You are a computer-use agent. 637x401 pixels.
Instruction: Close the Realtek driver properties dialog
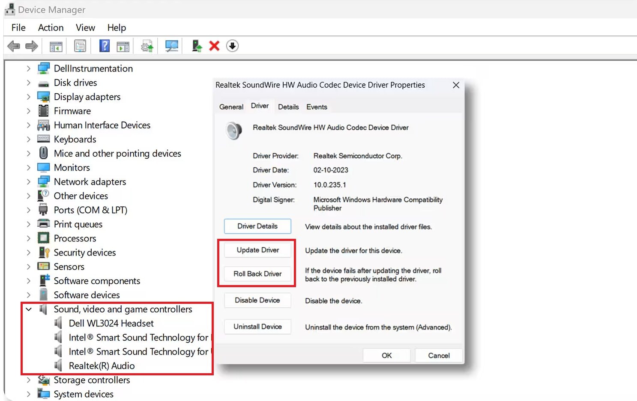[x=456, y=85]
